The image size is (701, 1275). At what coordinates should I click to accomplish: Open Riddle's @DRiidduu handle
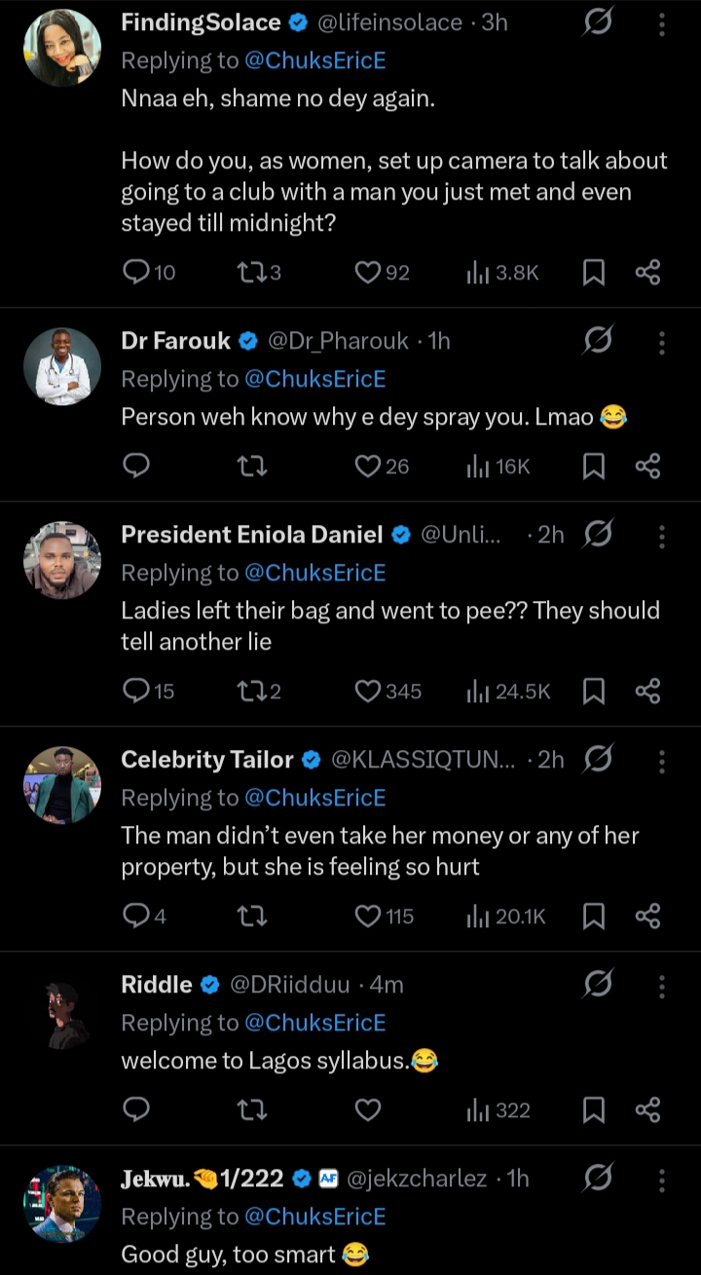pos(289,985)
